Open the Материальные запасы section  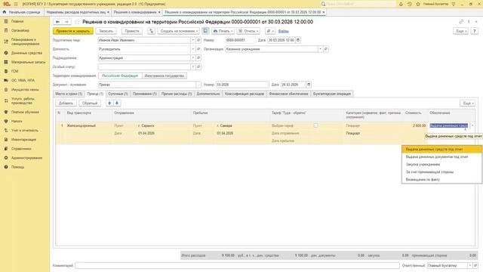point(28,62)
